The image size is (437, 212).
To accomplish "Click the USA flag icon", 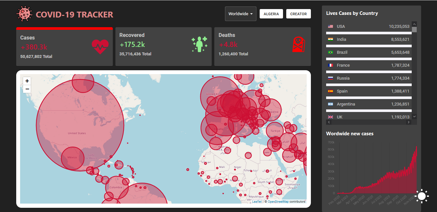I will coord(330,27).
